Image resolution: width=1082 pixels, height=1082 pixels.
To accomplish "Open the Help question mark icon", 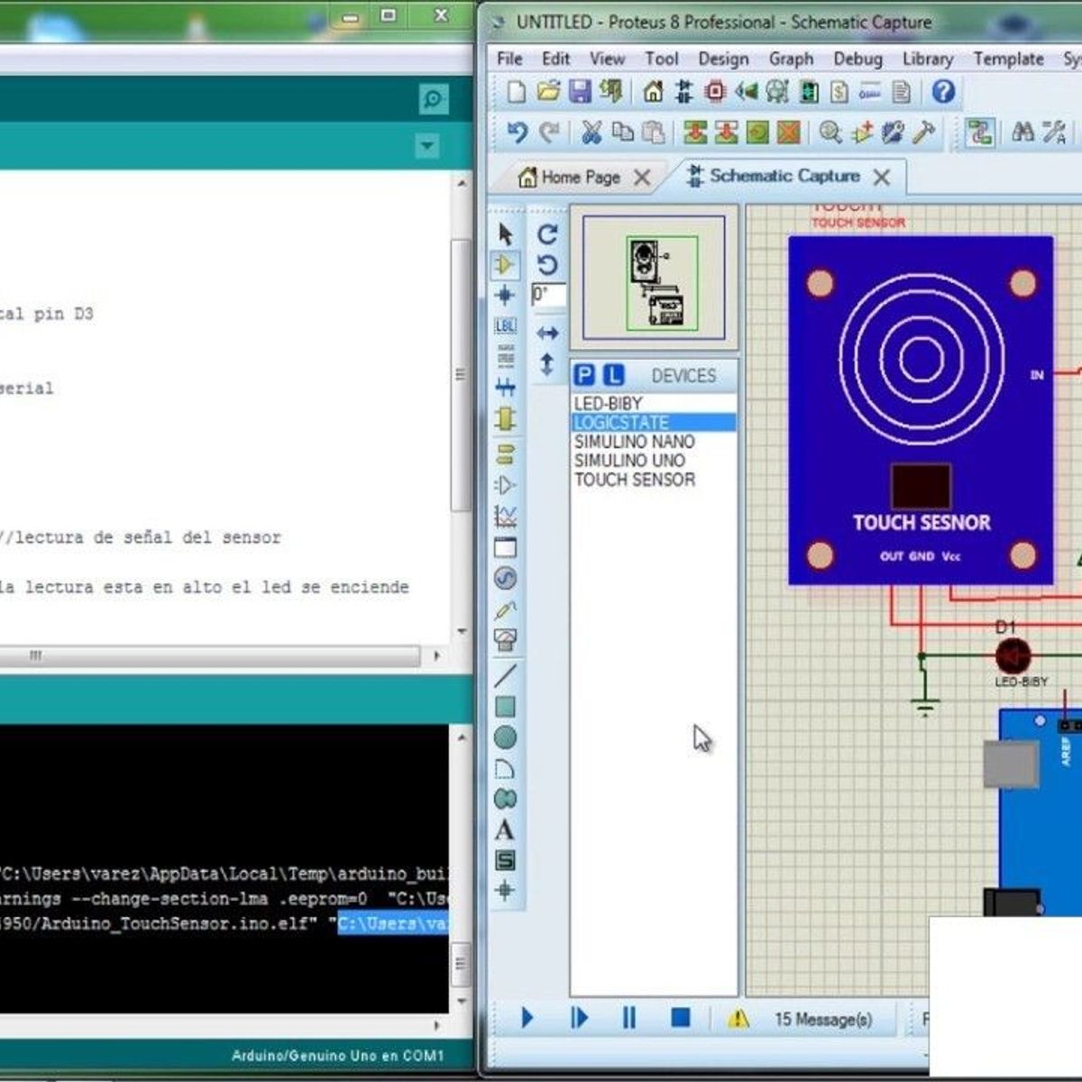I will (x=942, y=92).
